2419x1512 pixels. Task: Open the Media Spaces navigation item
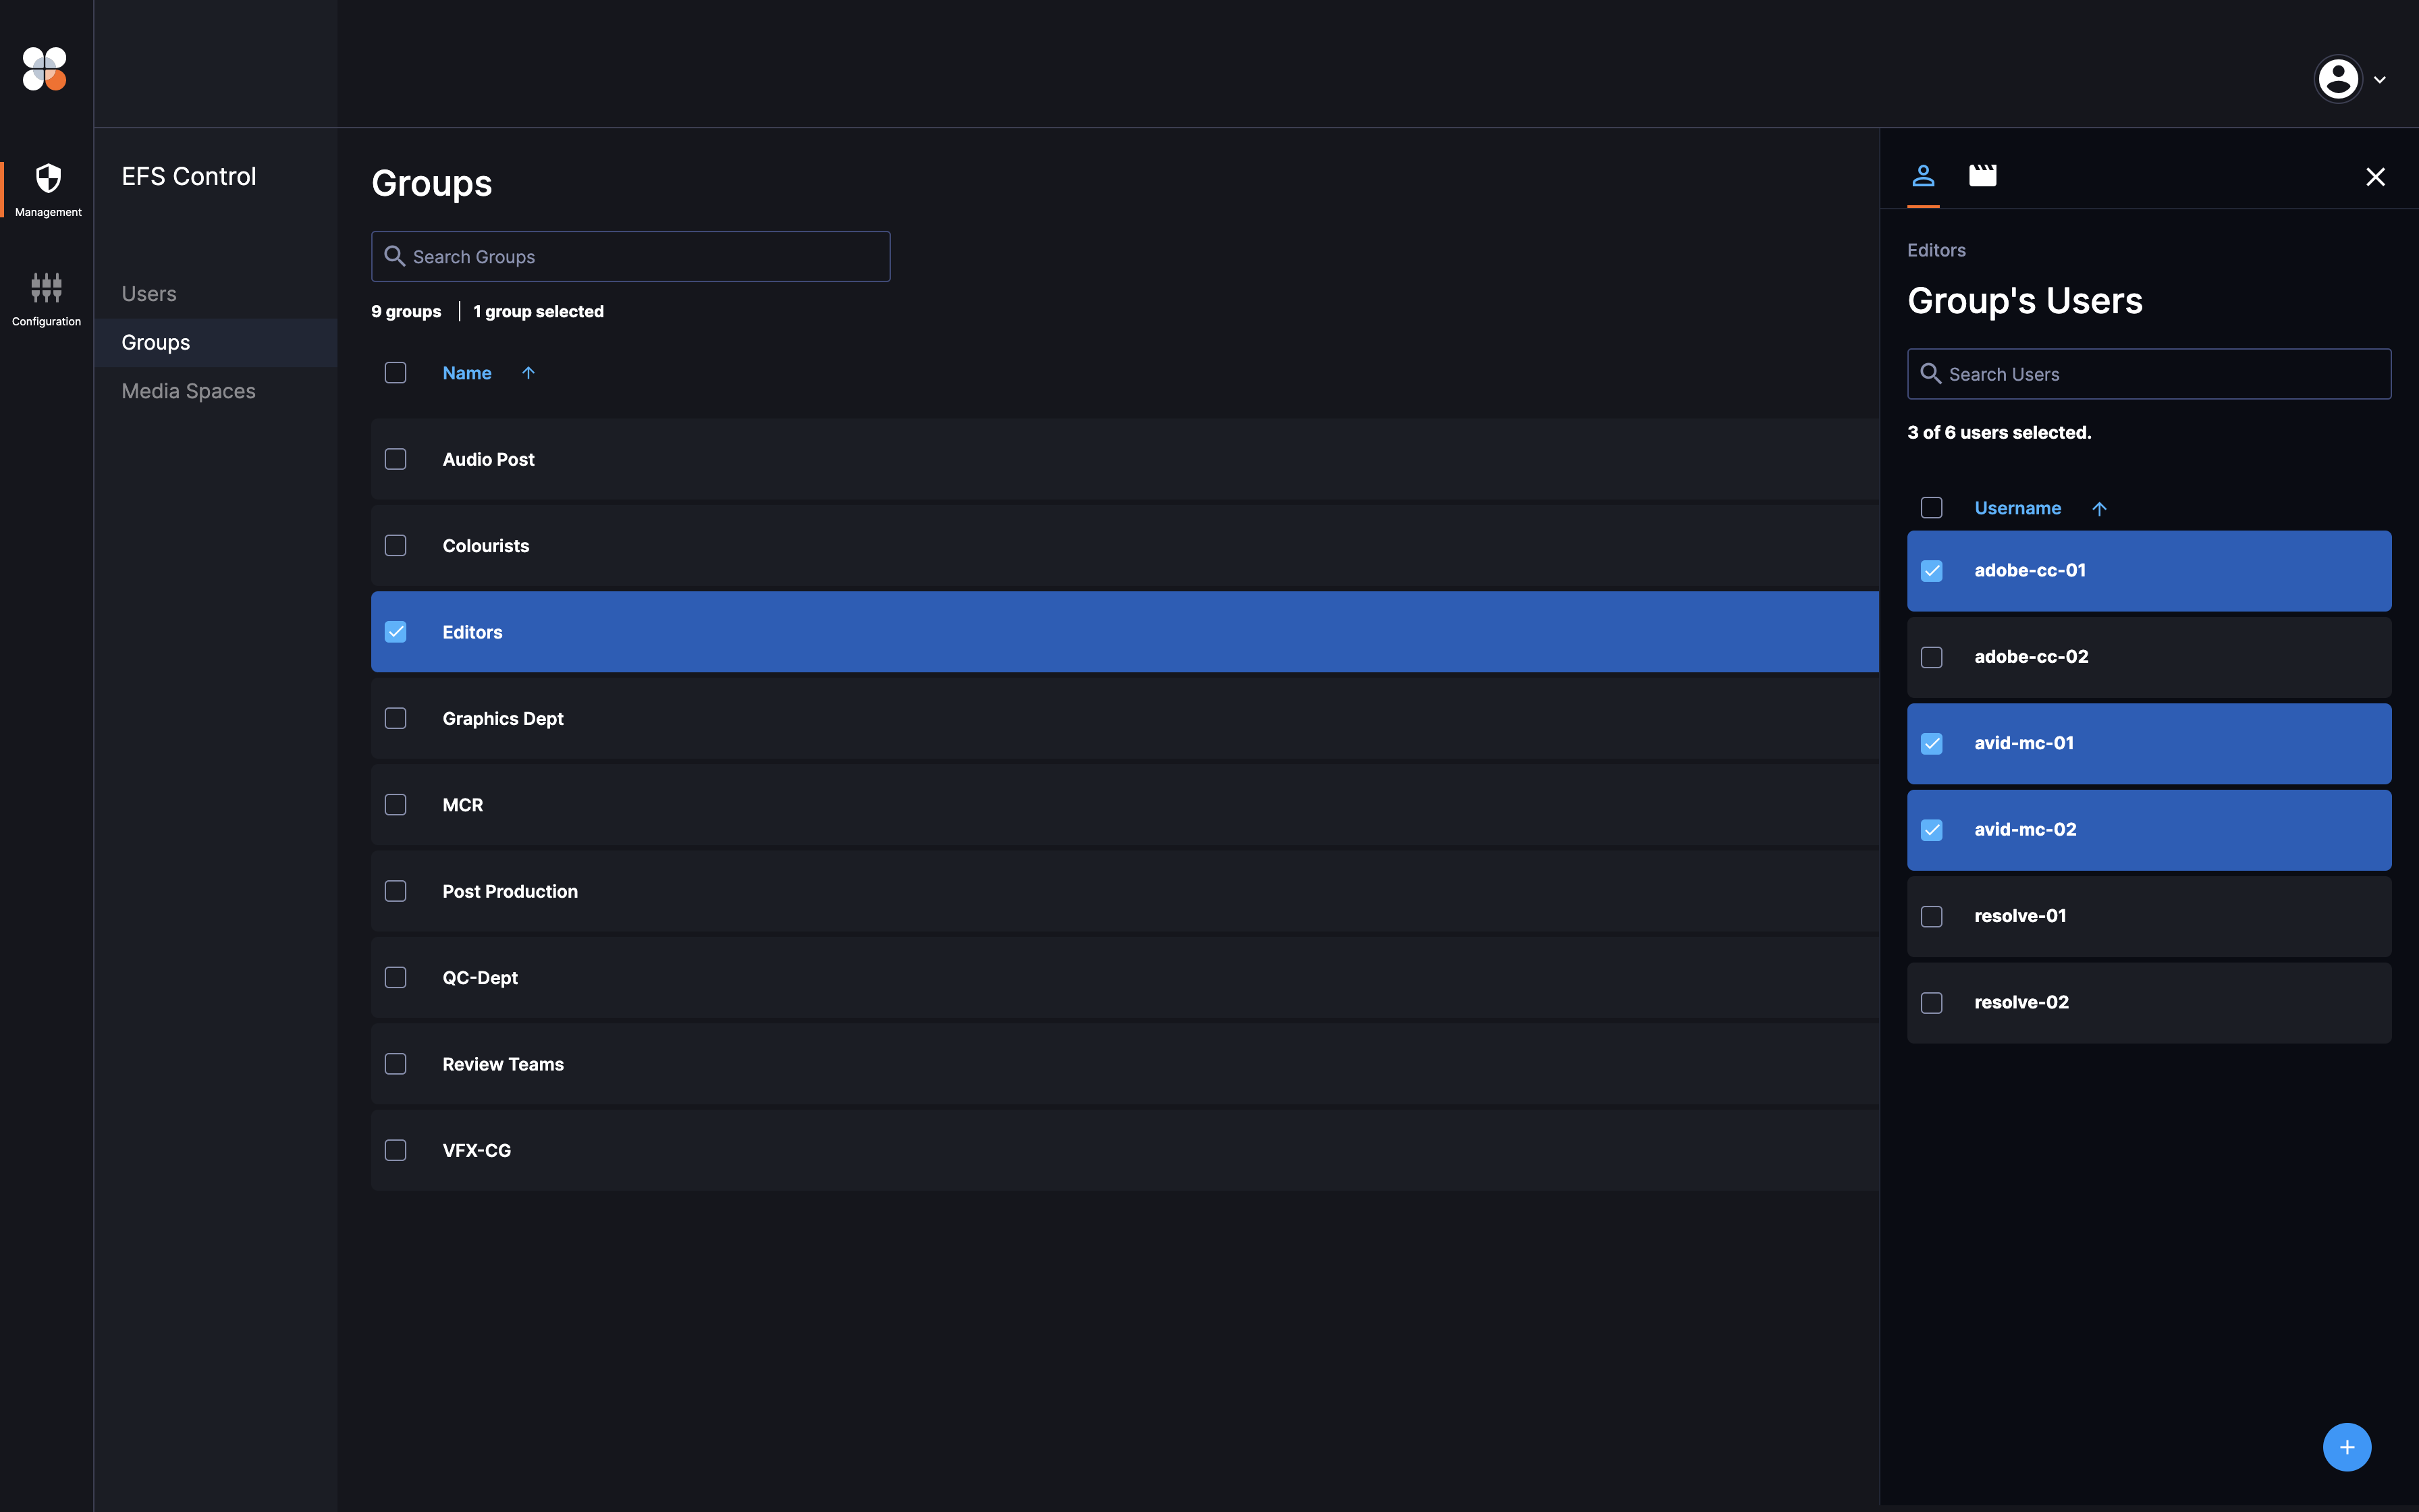pyautogui.click(x=188, y=391)
